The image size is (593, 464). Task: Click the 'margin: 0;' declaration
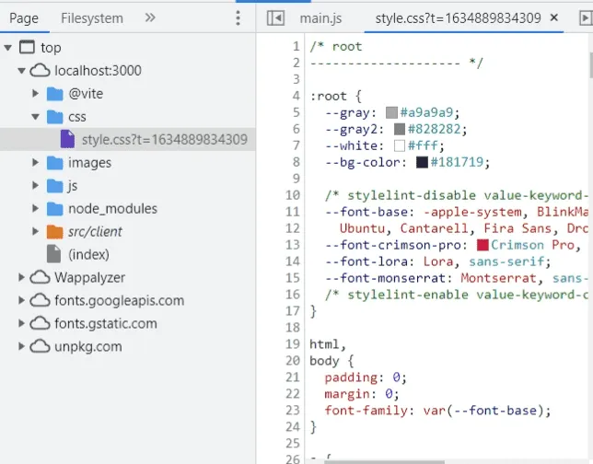click(x=362, y=394)
